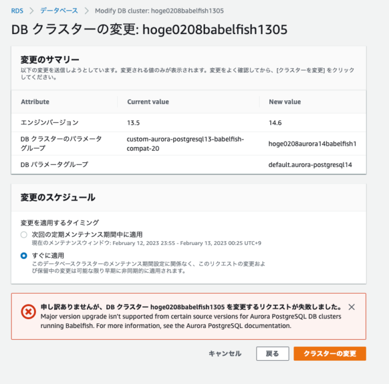Click the Current value column header
The height and width of the screenshot is (384, 389).
tap(148, 101)
